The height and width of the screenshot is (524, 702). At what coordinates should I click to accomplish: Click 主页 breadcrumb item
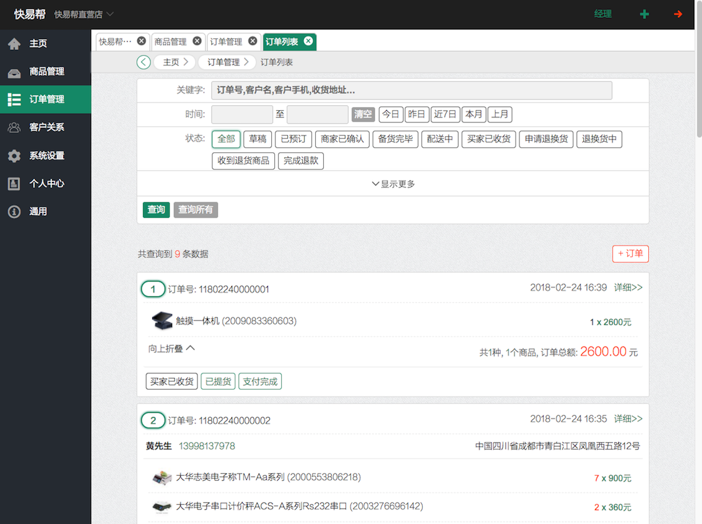[175, 62]
